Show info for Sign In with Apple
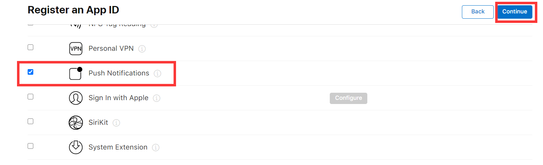The height and width of the screenshot is (165, 543). 157,98
